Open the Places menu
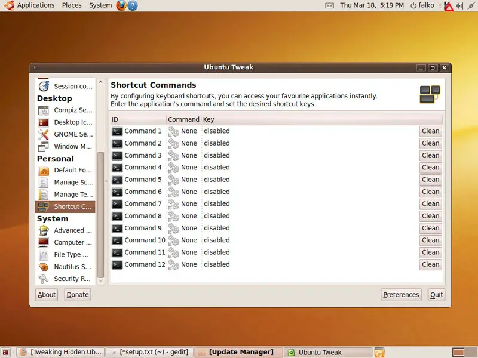The image size is (478, 358). [72, 5]
